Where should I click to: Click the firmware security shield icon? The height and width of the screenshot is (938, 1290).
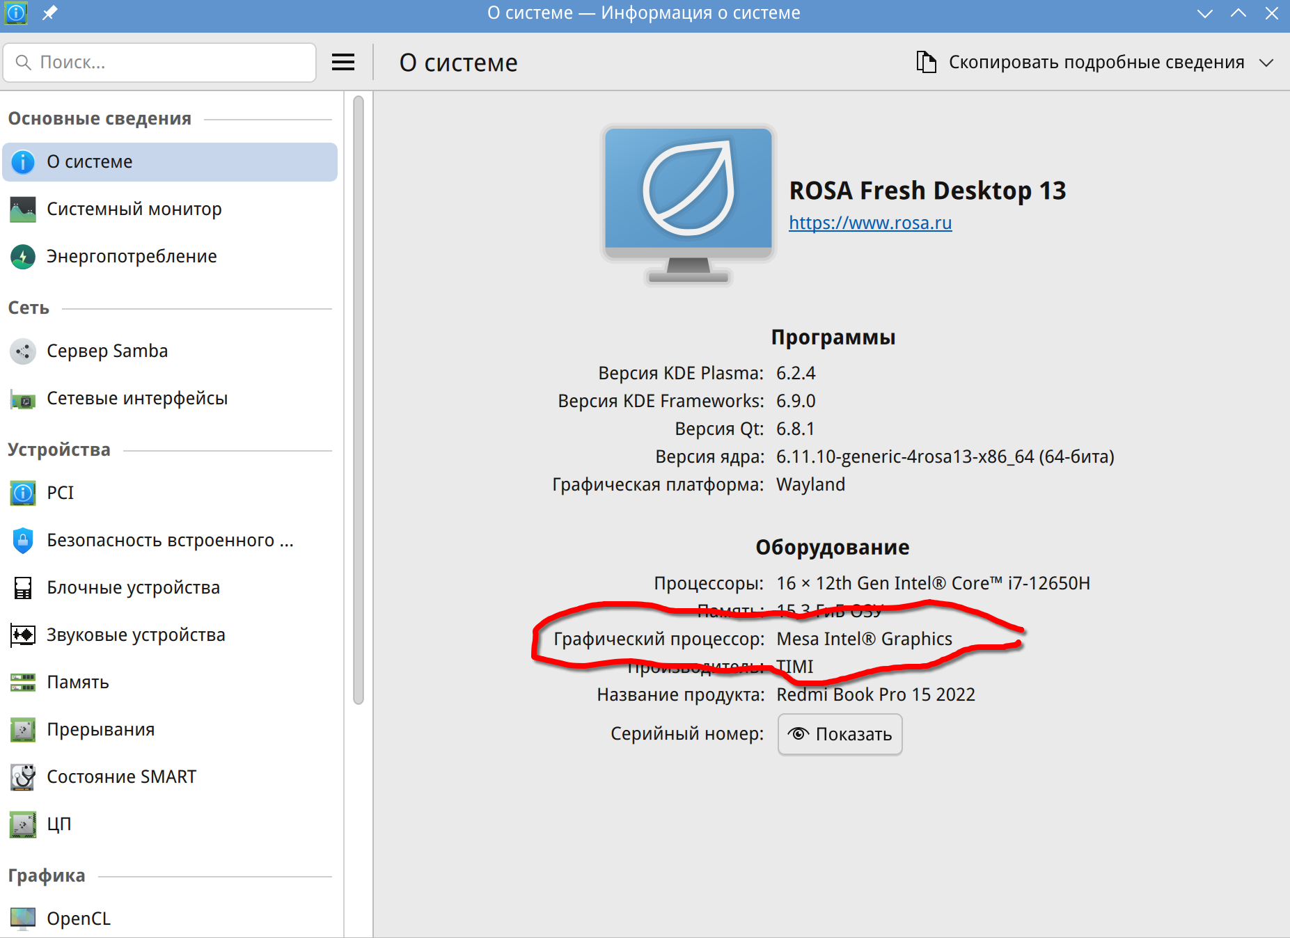23,541
